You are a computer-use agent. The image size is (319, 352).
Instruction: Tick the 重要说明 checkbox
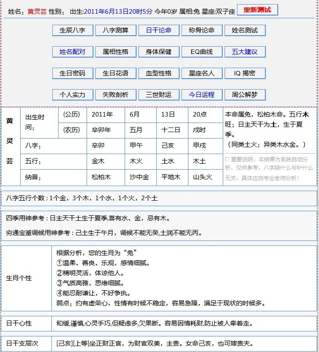(227, 160)
